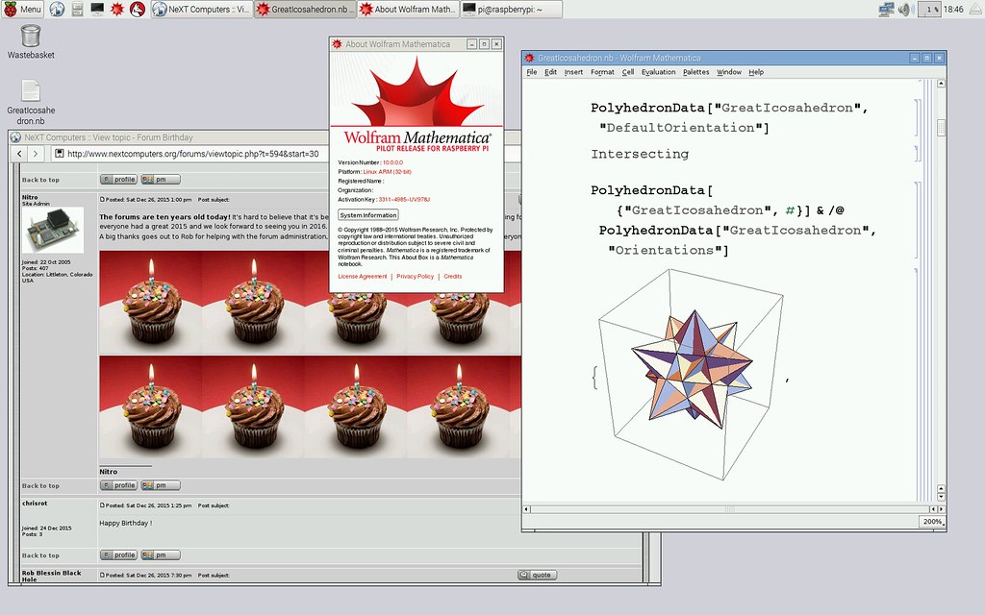Launch the terminal from the panel
The image size is (985, 615).
click(x=97, y=9)
